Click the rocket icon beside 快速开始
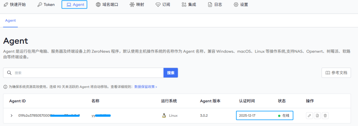 pos(6,5)
